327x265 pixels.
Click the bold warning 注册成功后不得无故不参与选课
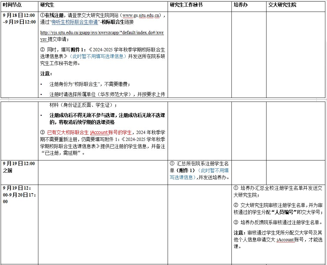click(107, 118)
